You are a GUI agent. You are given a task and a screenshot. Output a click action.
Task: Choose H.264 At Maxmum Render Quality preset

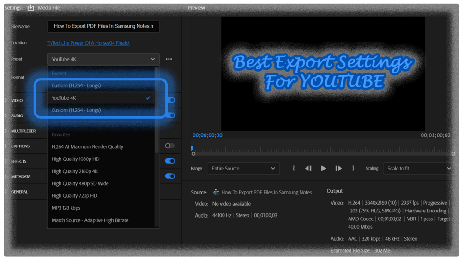pos(101,146)
